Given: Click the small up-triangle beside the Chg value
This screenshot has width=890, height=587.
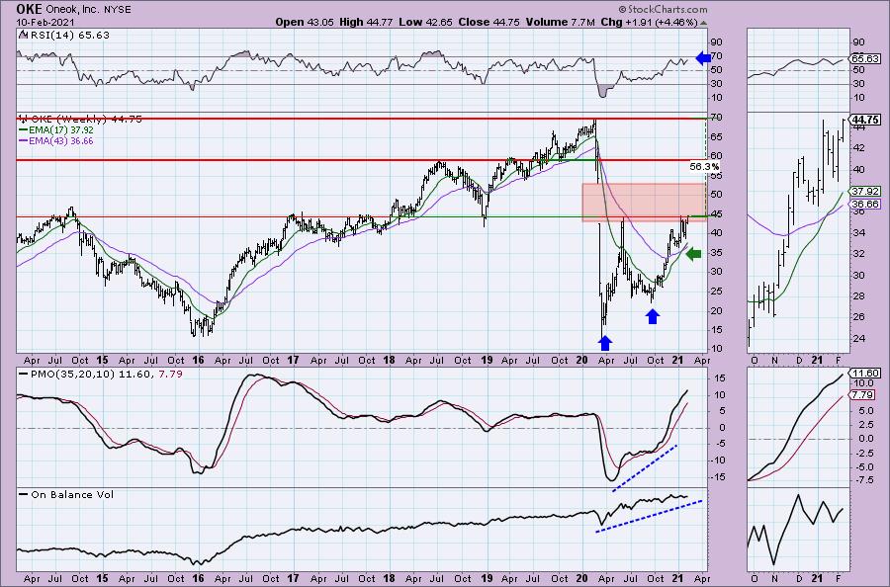Looking at the screenshot, I should tap(704, 23).
